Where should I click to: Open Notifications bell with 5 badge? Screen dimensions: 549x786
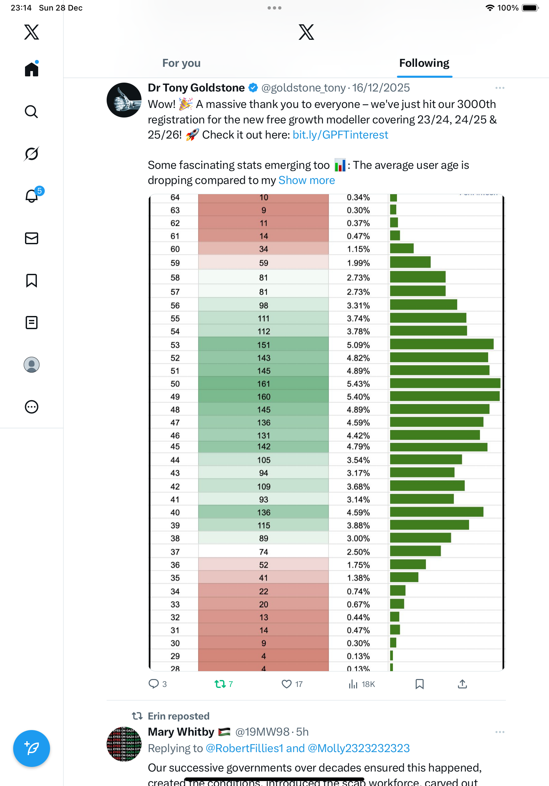pos(32,196)
